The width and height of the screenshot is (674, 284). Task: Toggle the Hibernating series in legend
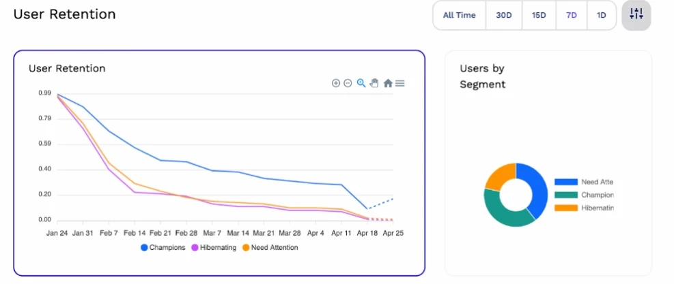[x=214, y=247]
